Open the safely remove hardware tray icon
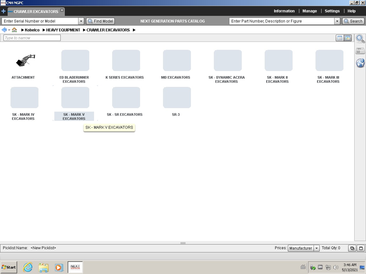Viewport: 366px width, 274px height. pos(313,267)
